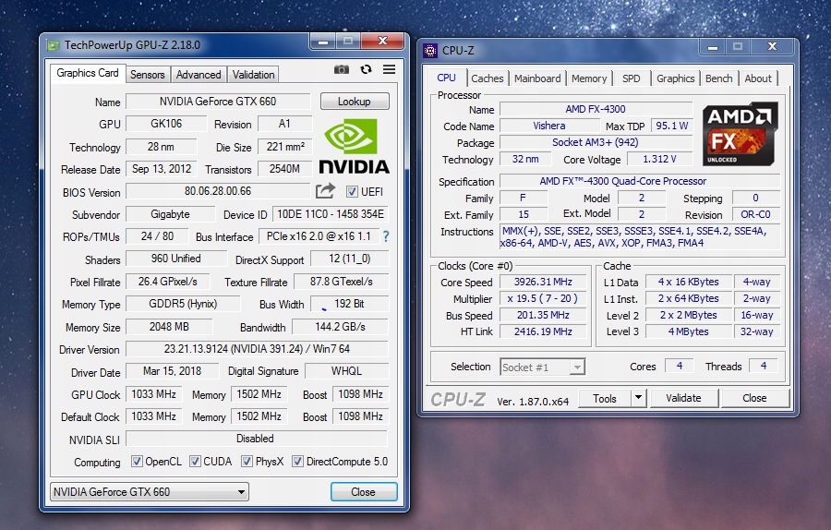Click GPU-Z title bar app icon

coord(53,45)
